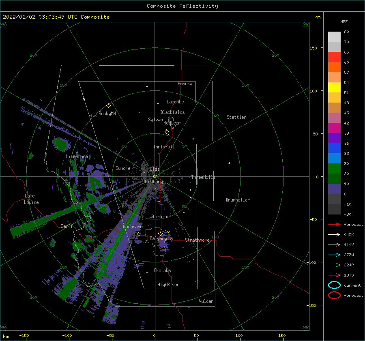Click the blue 33-36 dBZ swatch

334,148
